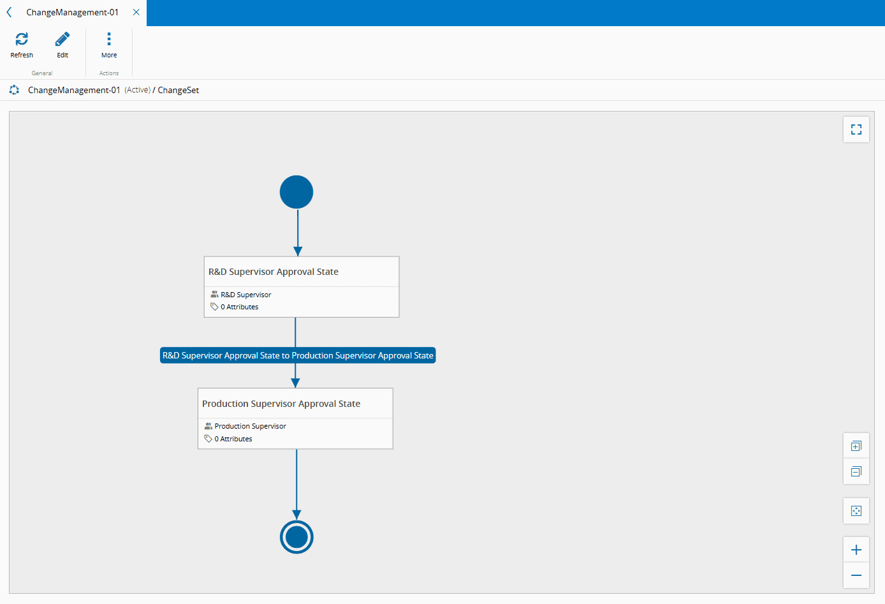Go back using the left chevron
Image resolution: width=885 pixels, height=604 pixels.
[9, 12]
